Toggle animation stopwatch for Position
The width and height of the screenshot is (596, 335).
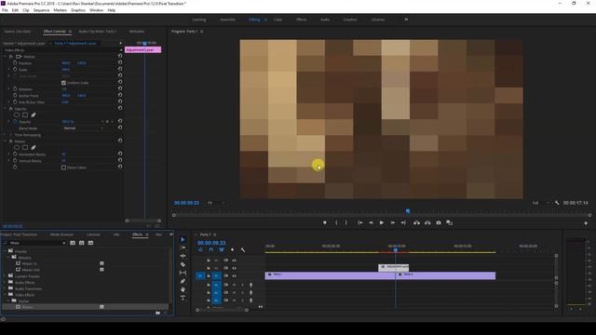15,63
